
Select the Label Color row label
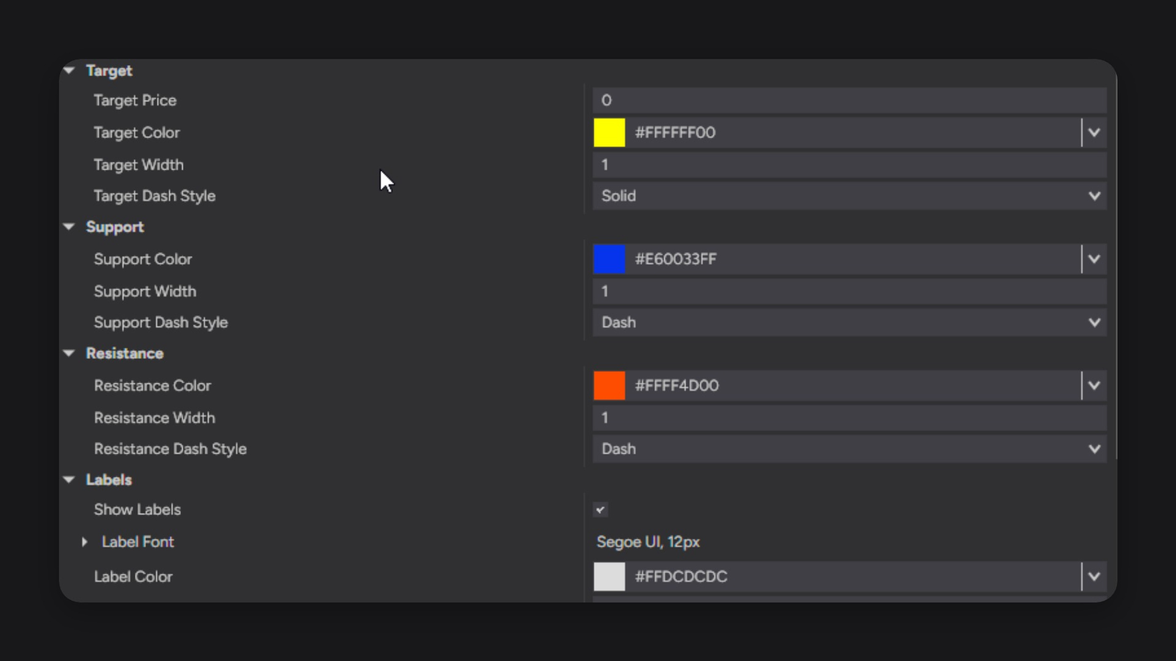pyautogui.click(x=133, y=577)
